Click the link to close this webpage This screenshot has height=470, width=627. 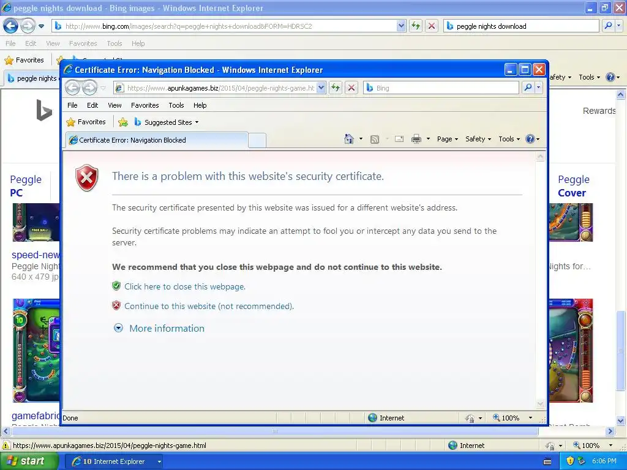click(185, 286)
